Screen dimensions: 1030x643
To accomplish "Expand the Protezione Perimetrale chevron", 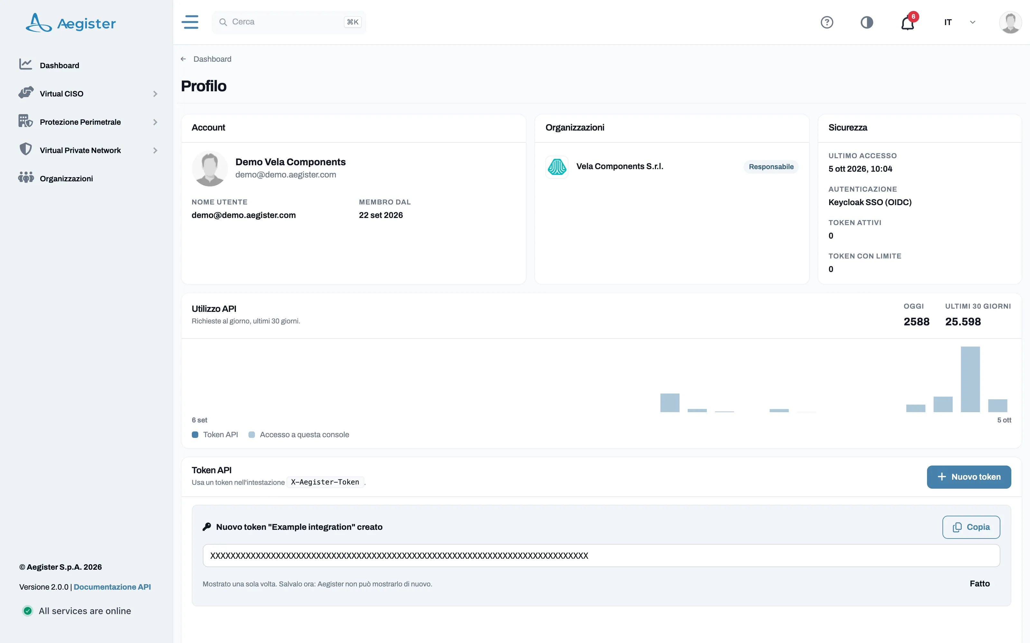I will click(155, 122).
